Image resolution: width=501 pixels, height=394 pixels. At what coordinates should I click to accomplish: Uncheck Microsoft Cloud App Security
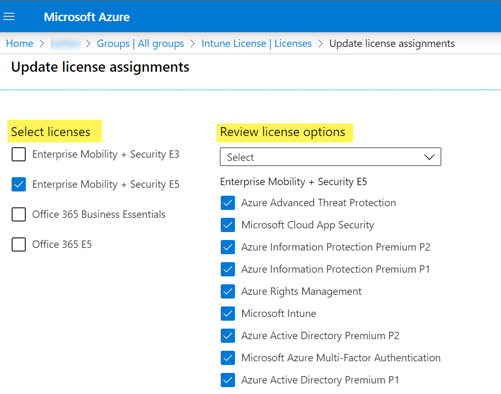228,225
